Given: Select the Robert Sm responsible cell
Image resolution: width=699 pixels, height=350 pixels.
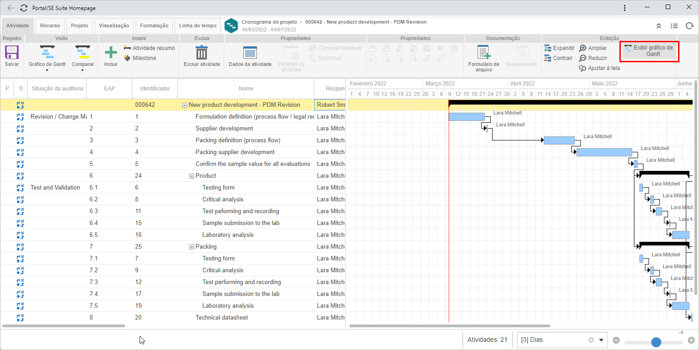Looking at the screenshot, I should (330, 105).
